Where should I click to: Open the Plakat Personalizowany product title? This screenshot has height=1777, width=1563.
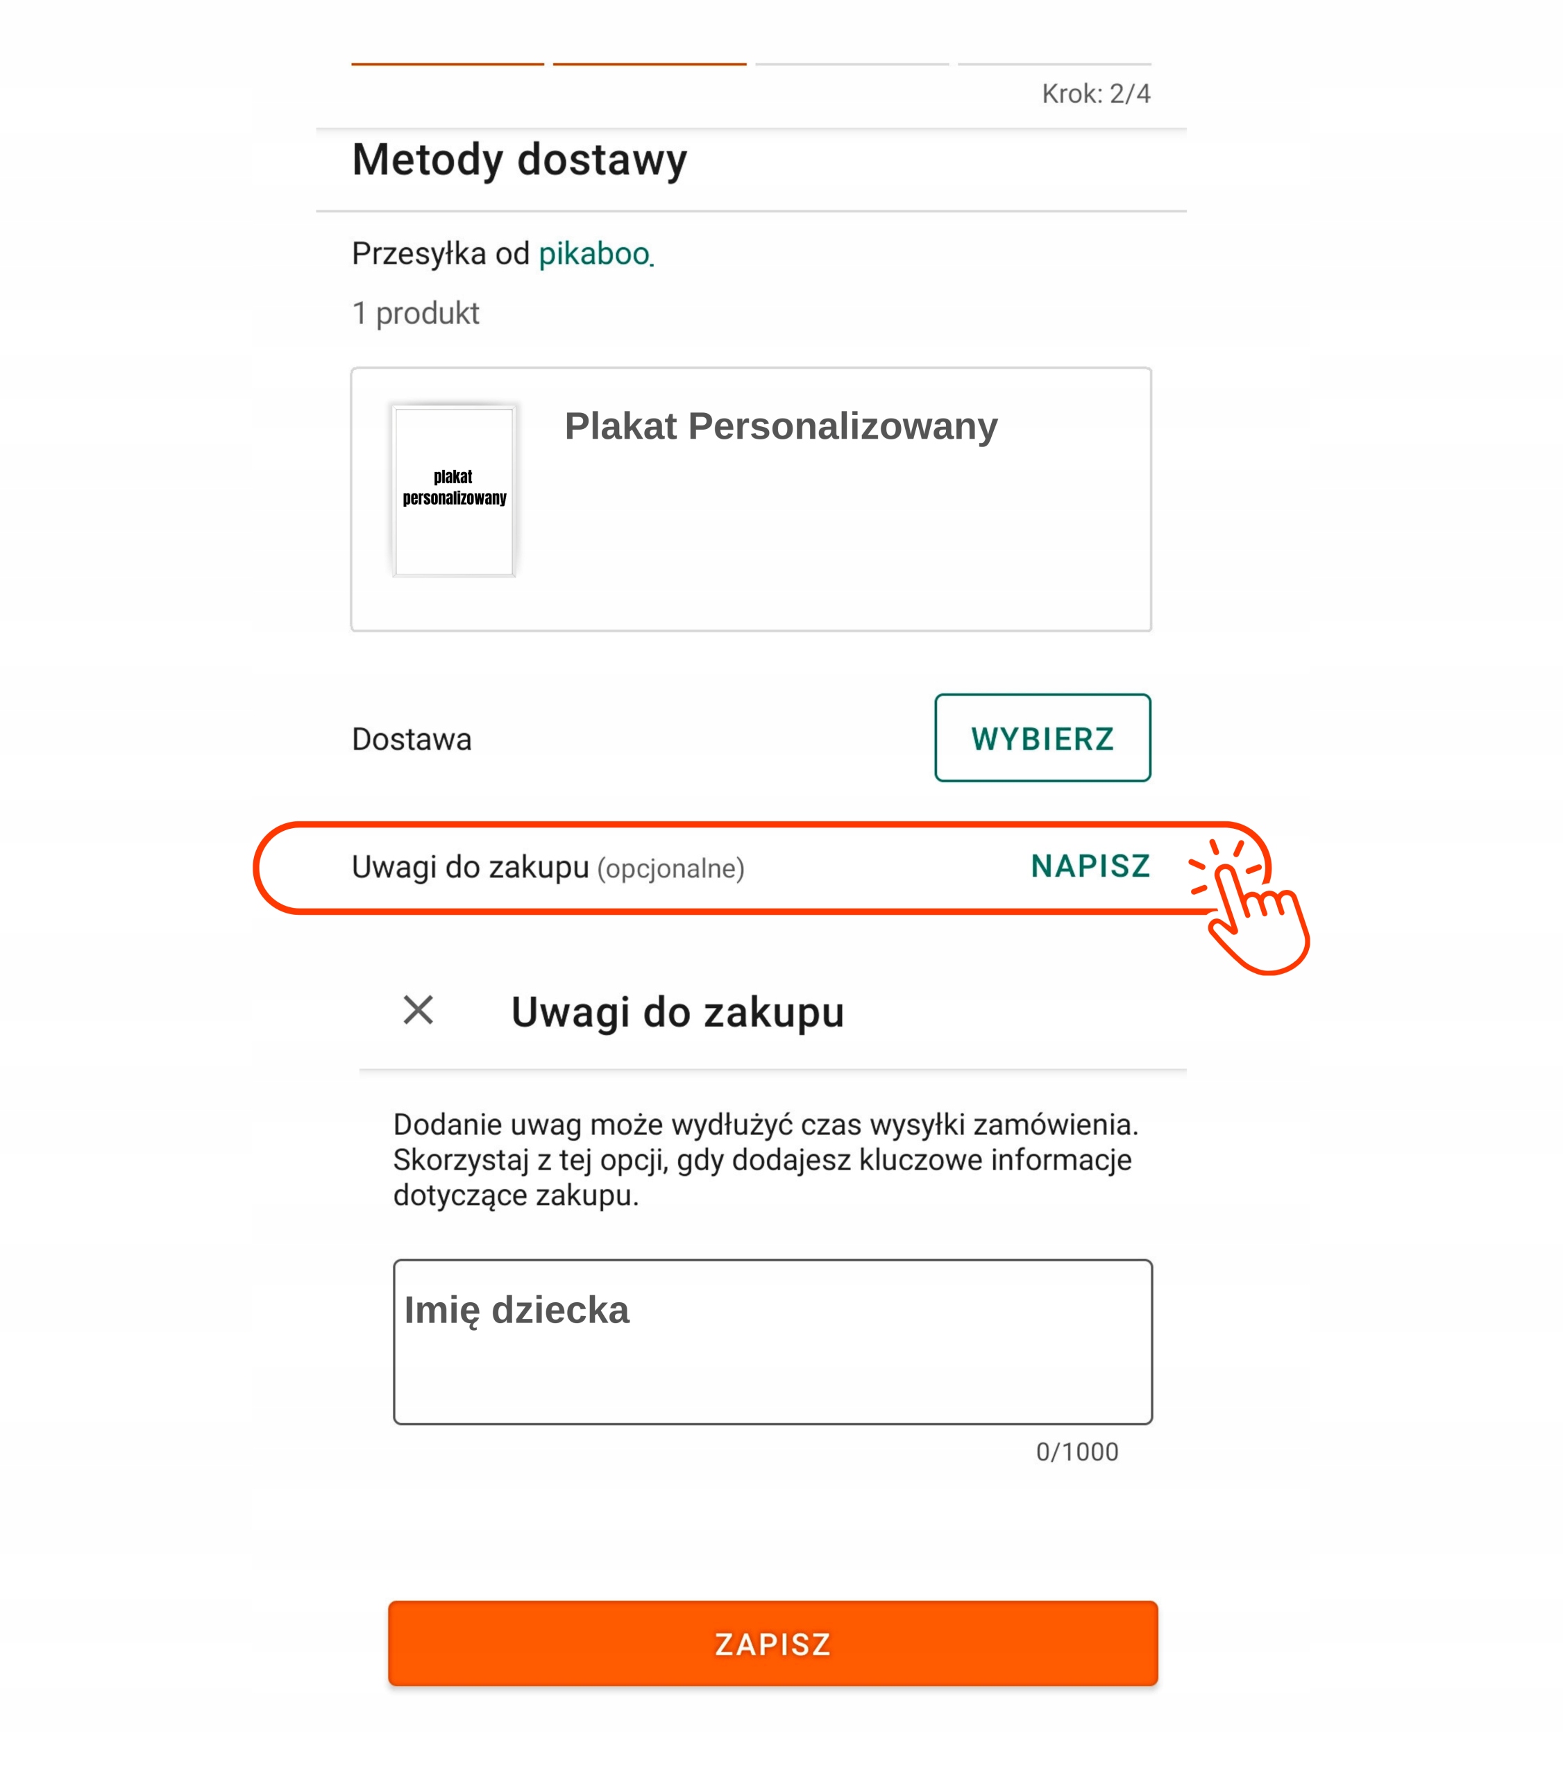[781, 426]
